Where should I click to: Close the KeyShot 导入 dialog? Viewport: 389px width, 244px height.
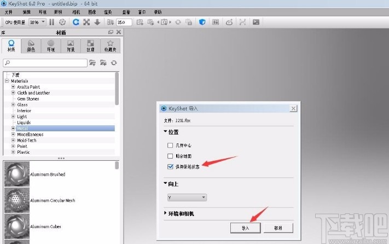click(x=293, y=108)
